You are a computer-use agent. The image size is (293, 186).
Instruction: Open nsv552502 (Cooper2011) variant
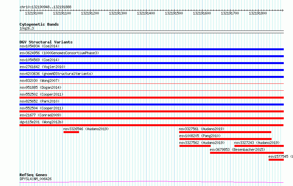coord(41,94)
